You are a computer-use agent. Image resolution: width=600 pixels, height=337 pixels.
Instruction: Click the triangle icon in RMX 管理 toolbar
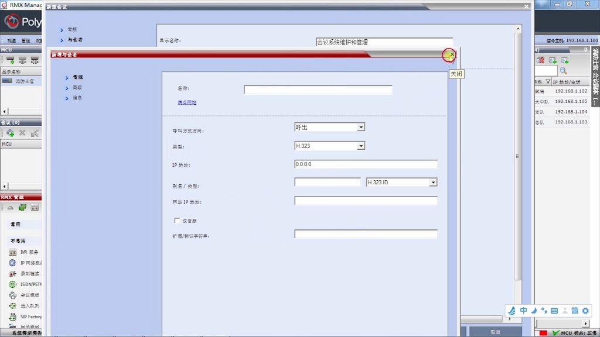[11, 208]
